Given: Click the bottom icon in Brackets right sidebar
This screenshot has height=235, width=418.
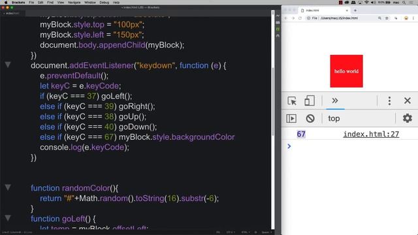Looking at the screenshot, I should click(x=278, y=35).
